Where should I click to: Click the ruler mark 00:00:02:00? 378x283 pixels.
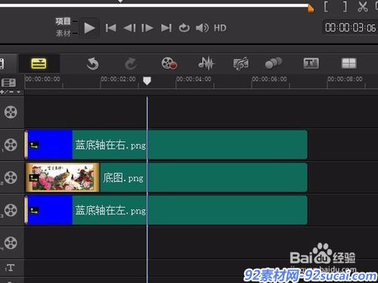[118, 79]
